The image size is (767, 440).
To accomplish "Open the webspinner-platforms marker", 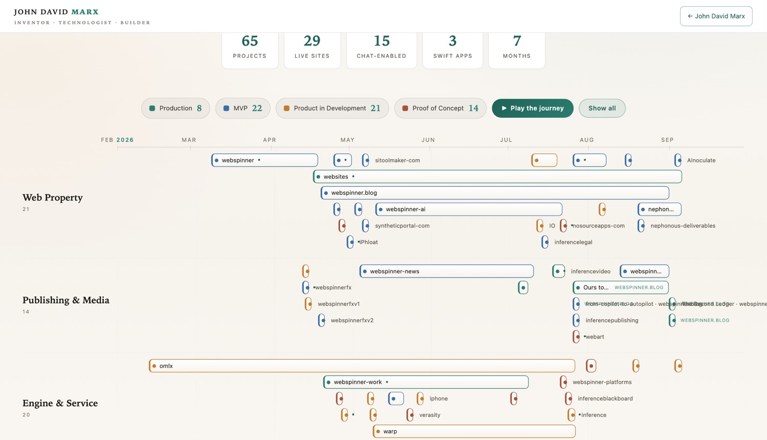I will click(x=563, y=382).
